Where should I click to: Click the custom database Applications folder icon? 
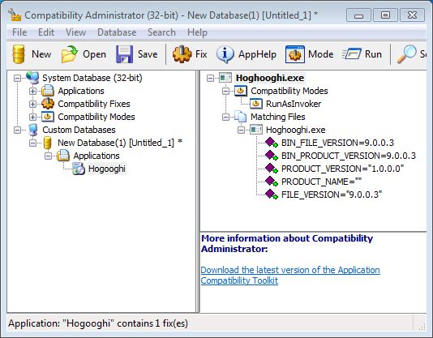tap(63, 156)
